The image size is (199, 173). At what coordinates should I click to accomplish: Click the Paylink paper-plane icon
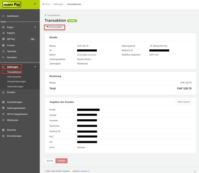click(x=3, y=33)
